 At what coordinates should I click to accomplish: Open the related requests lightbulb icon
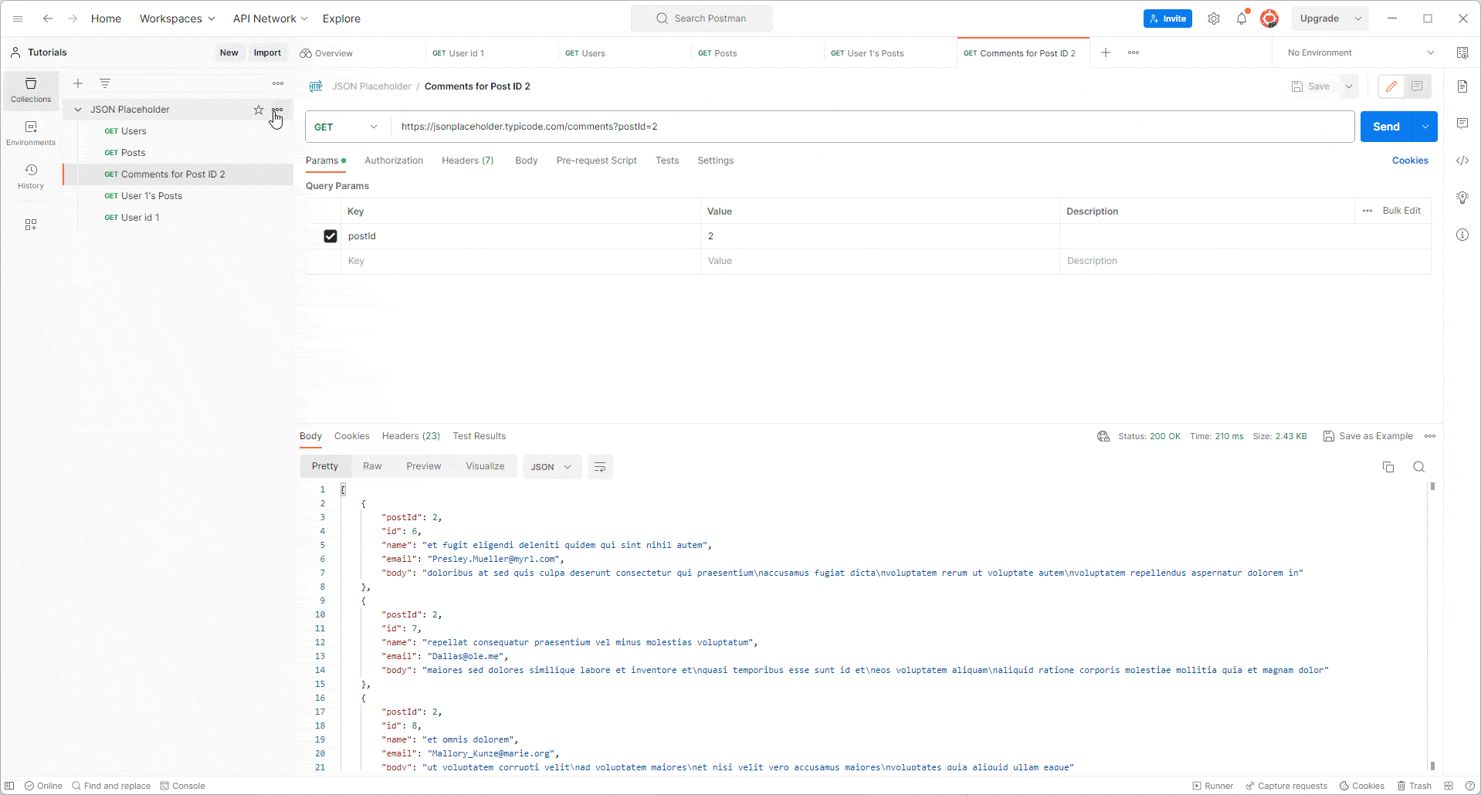coord(1462,198)
